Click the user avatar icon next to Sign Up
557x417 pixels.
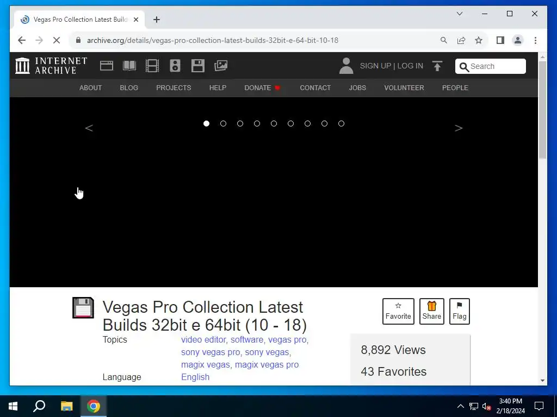coord(346,66)
